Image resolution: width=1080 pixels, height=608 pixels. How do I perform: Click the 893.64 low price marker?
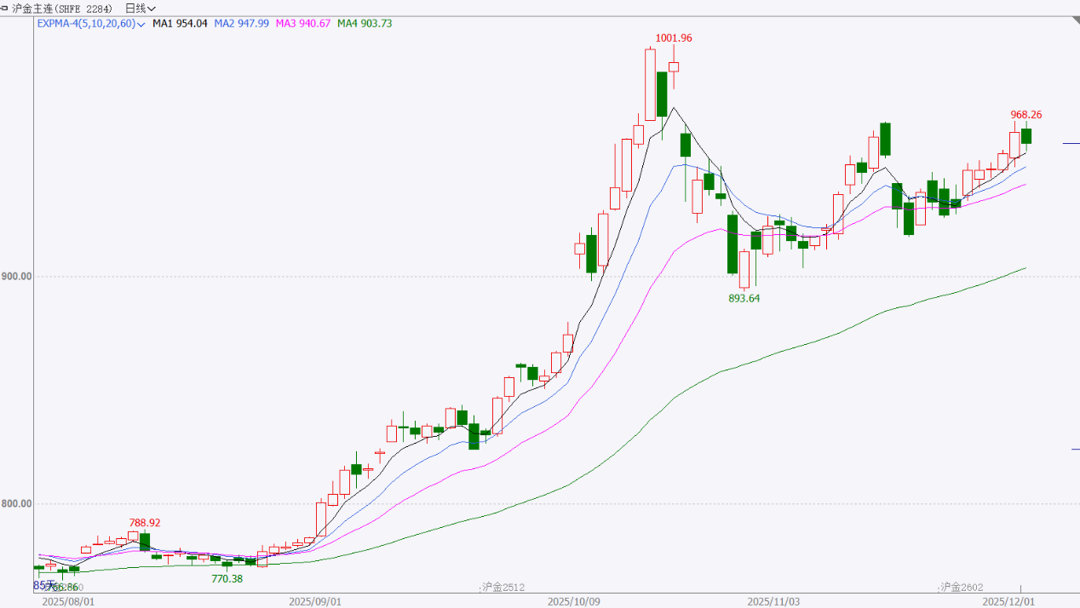743,298
